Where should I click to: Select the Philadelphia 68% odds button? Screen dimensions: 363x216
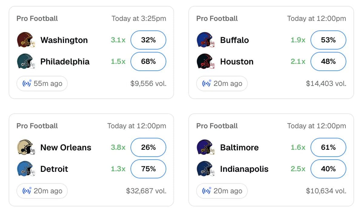(x=148, y=61)
